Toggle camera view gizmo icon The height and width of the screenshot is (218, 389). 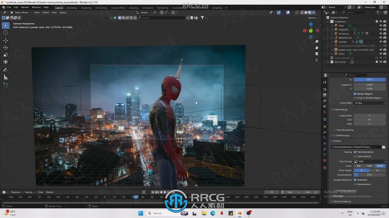pos(317,54)
